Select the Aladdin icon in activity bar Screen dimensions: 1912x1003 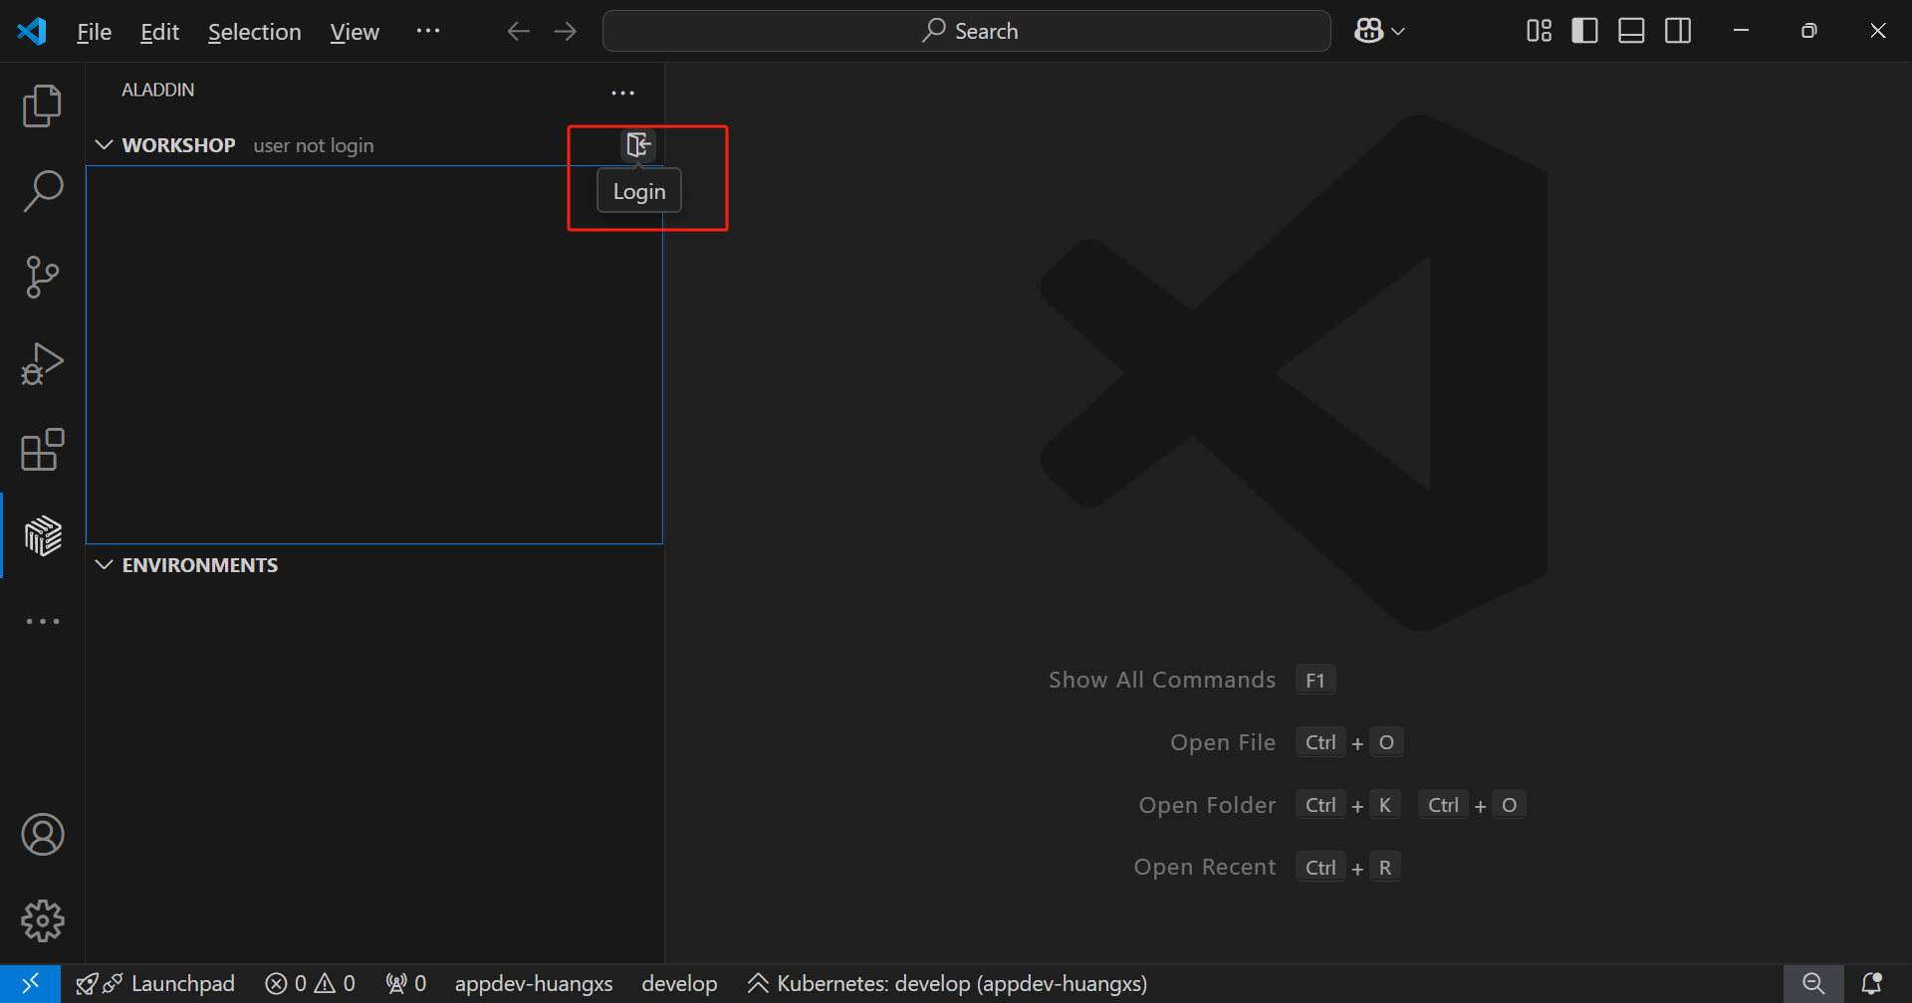click(42, 536)
